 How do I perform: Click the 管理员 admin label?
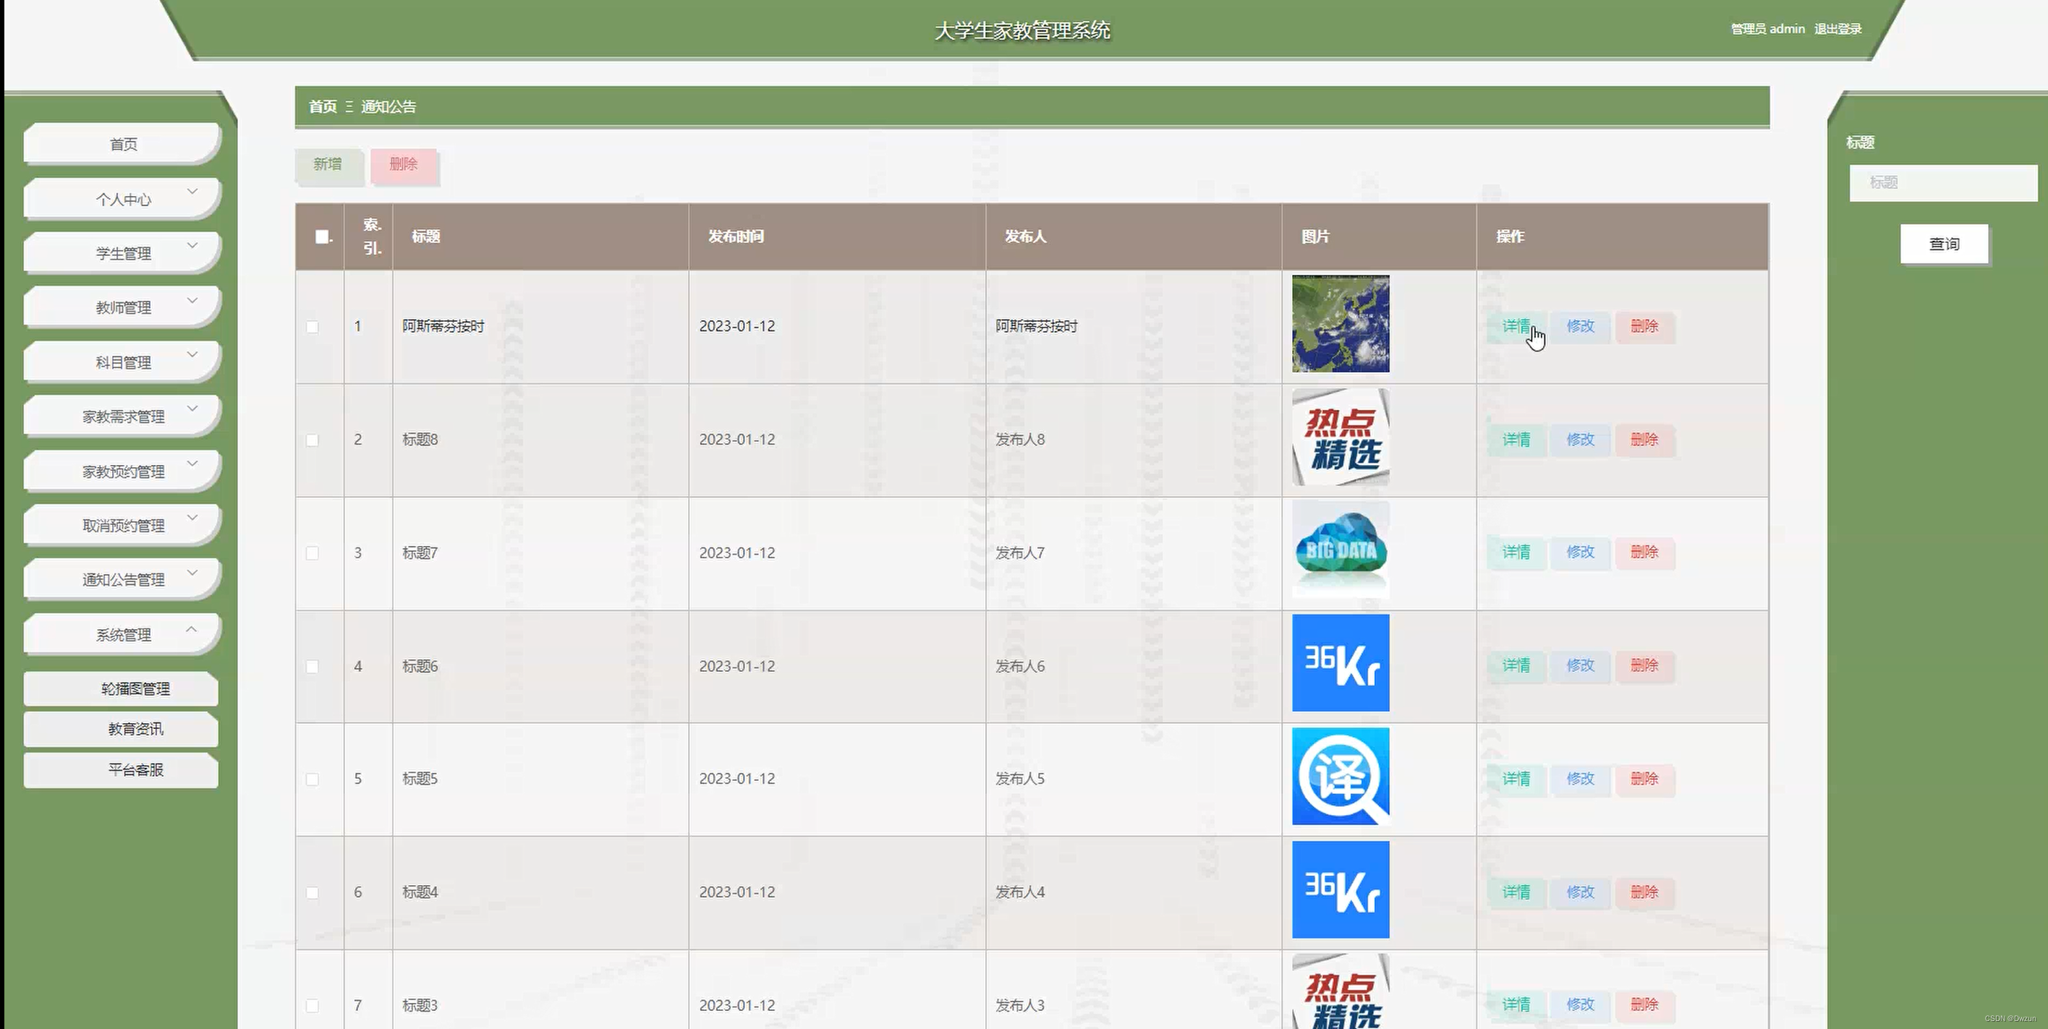[1767, 29]
